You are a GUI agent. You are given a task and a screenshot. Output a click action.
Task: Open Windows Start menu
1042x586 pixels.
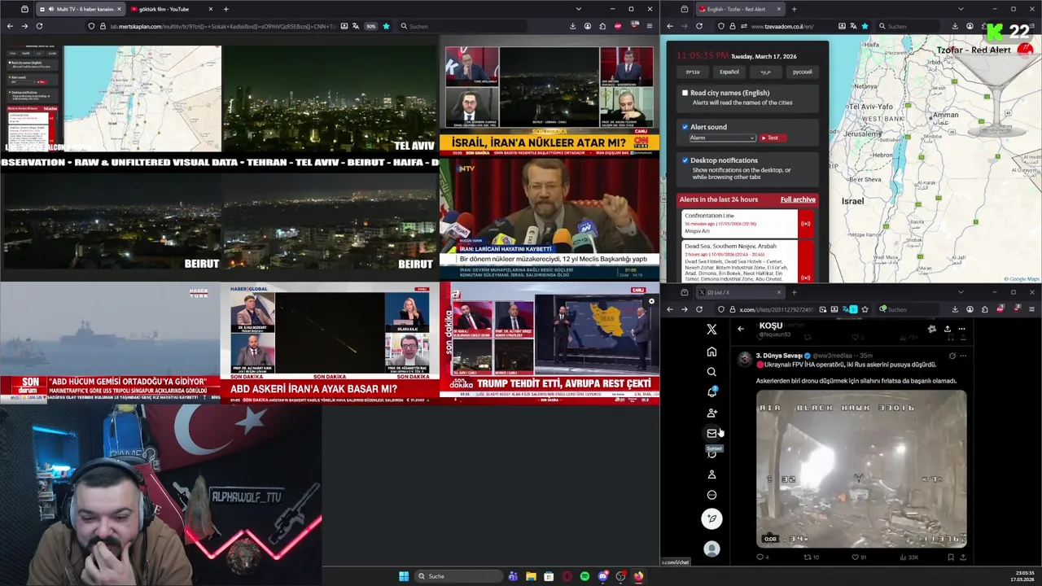click(404, 576)
